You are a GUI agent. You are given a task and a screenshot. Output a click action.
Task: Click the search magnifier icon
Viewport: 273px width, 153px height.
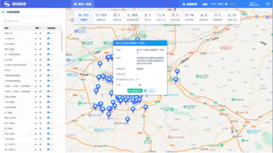6,21
